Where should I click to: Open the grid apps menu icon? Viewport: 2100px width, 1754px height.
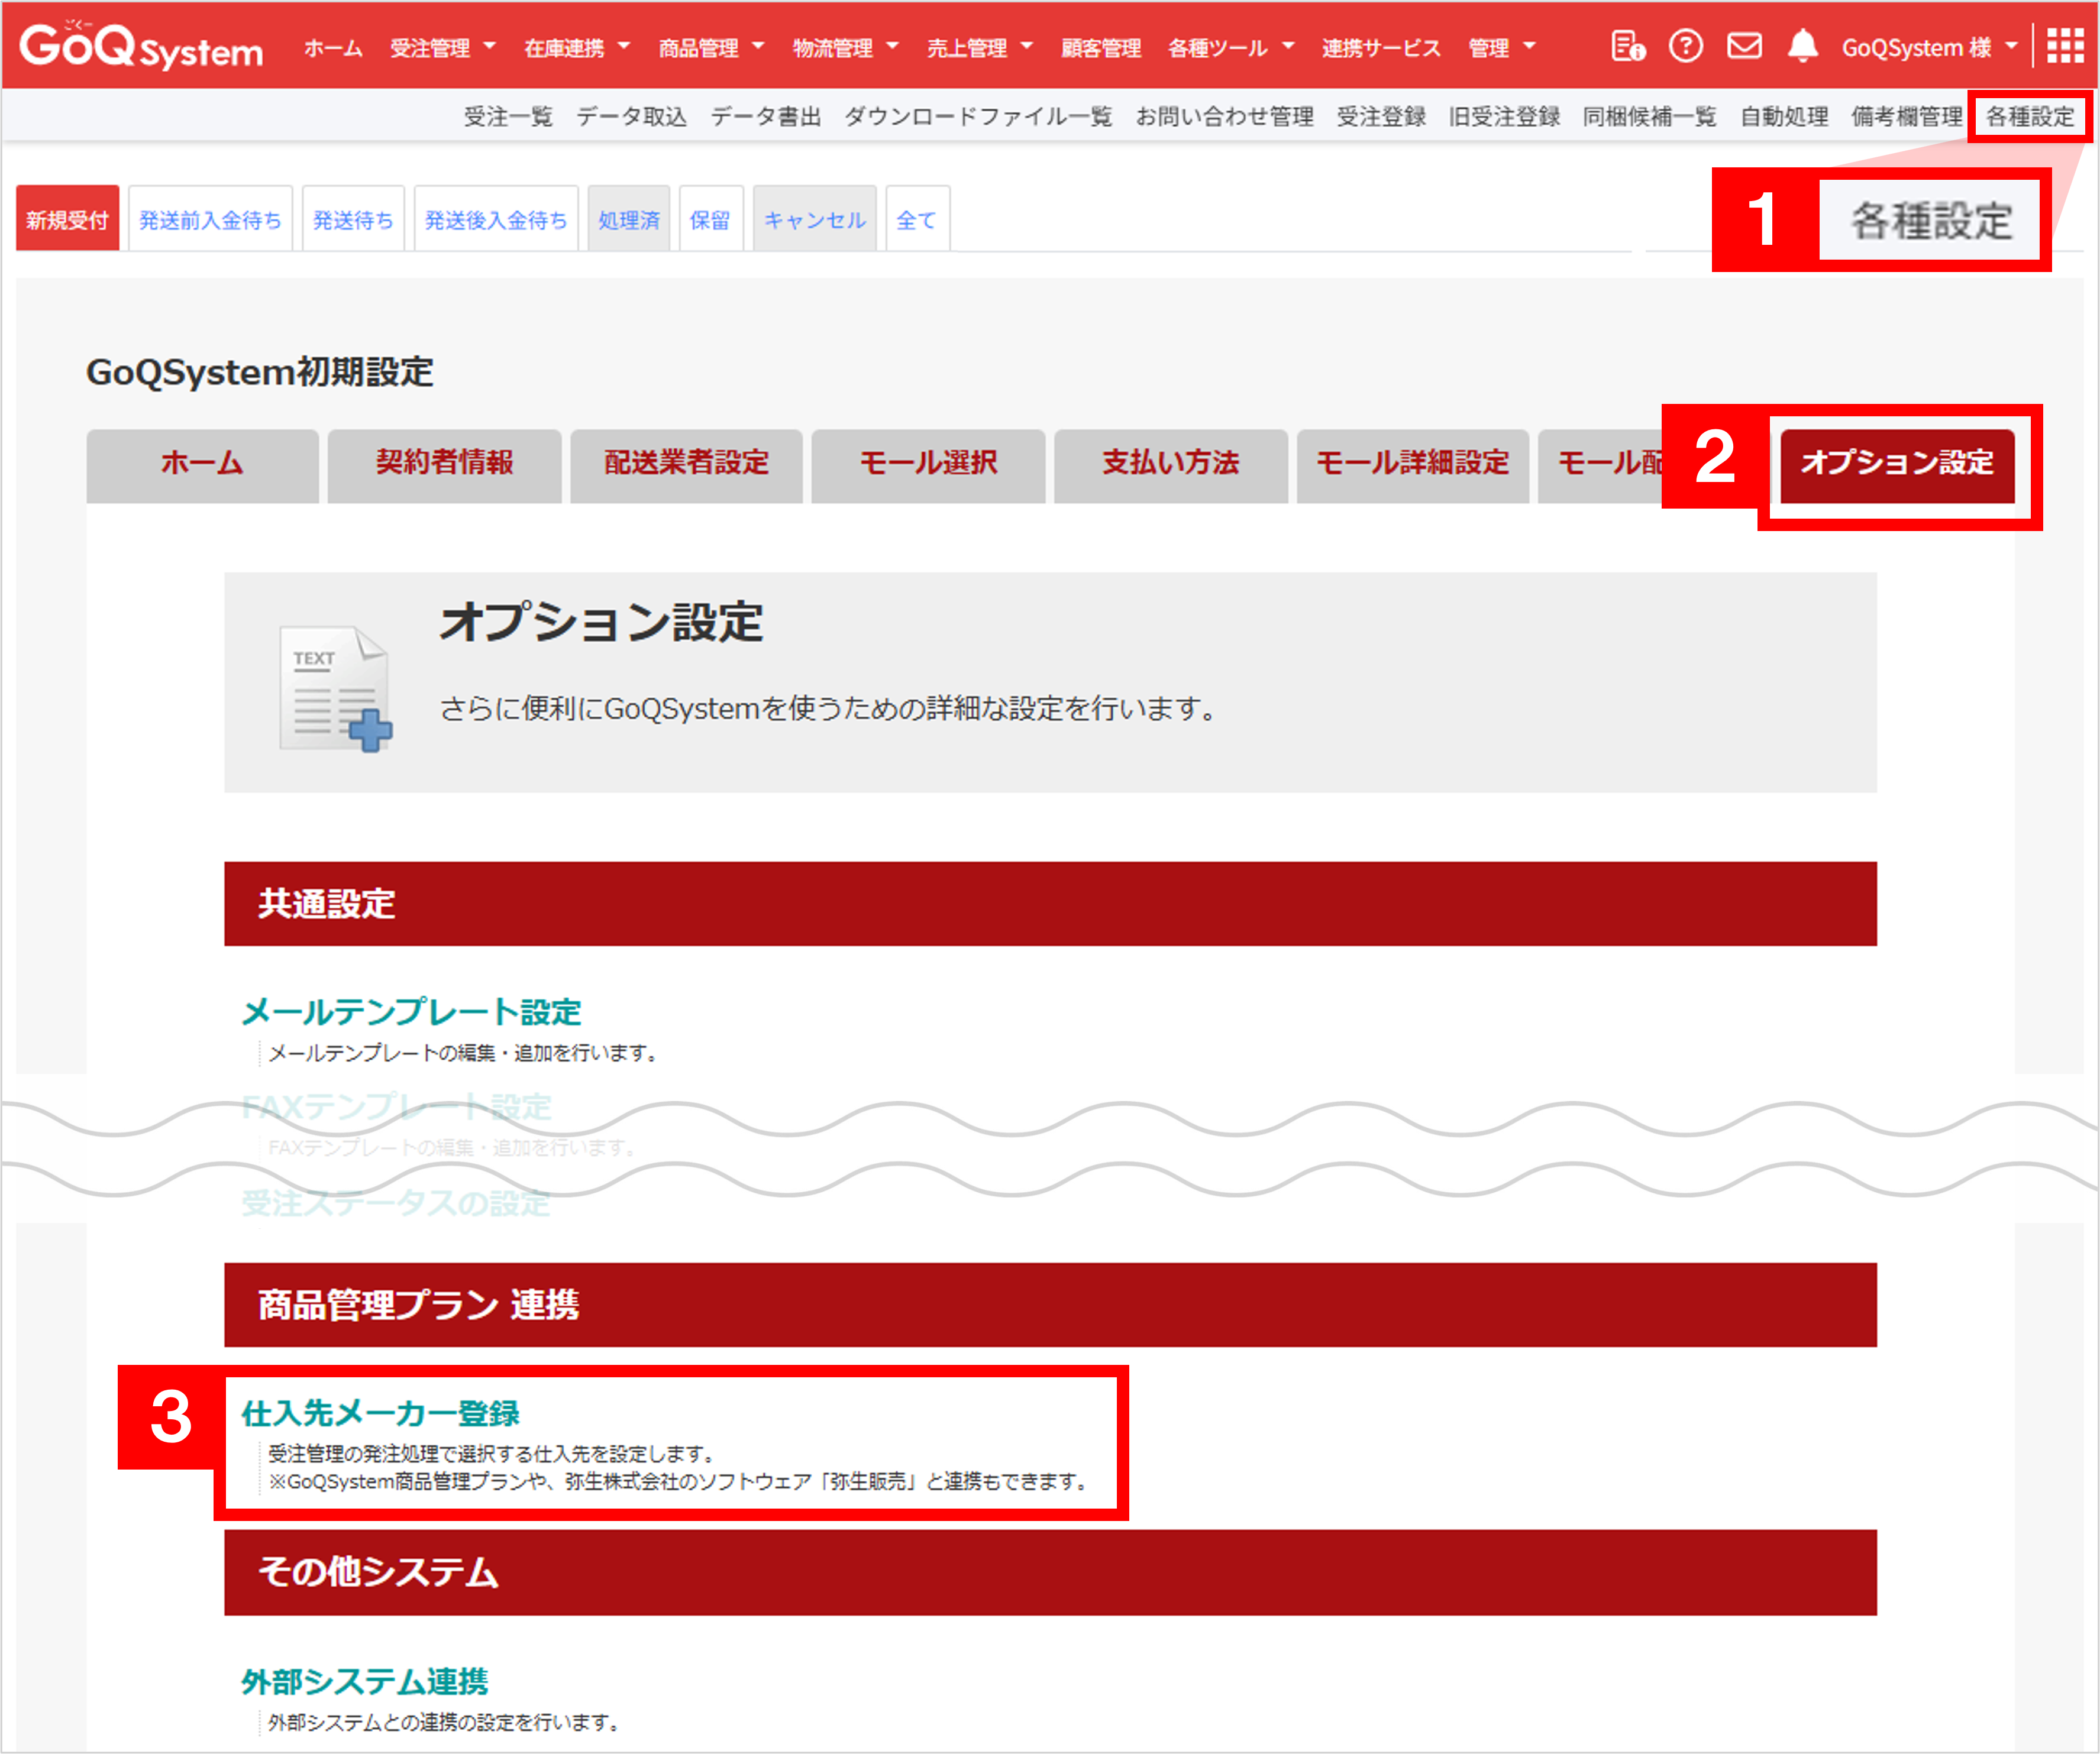tap(2065, 46)
